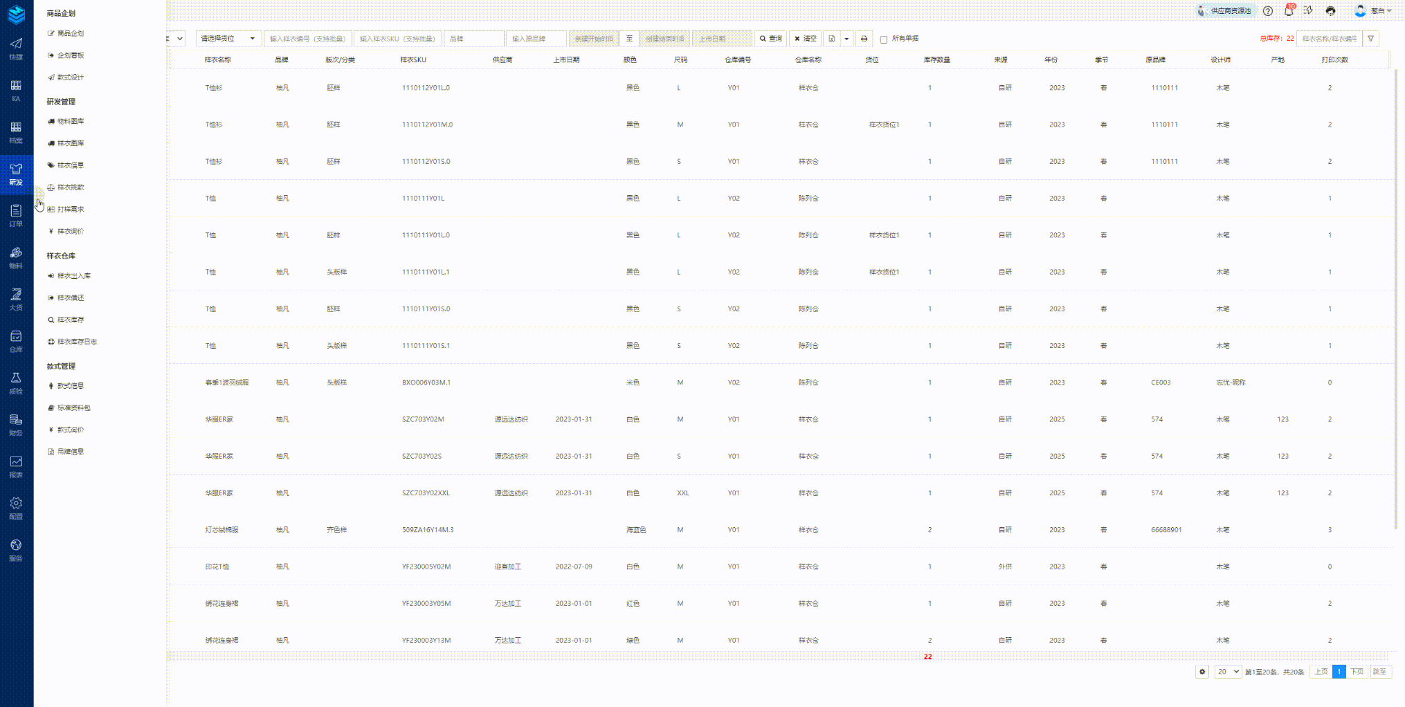The width and height of the screenshot is (1405, 707).
Task: Open the 快捷 shortcuts sidebar icon
Action: point(16,48)
